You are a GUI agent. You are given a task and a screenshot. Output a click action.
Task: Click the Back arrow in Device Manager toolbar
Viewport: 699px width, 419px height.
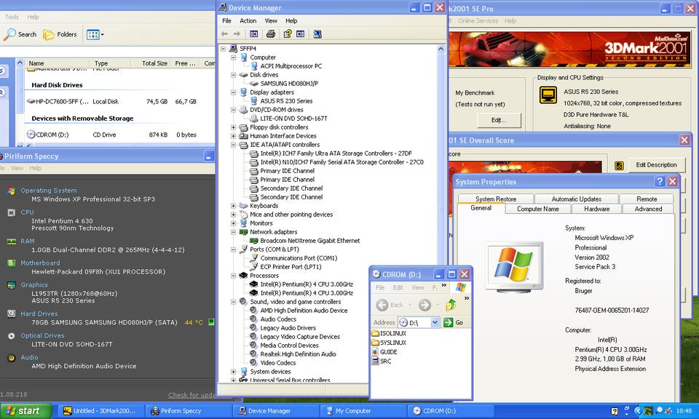[x=225, y=34]
